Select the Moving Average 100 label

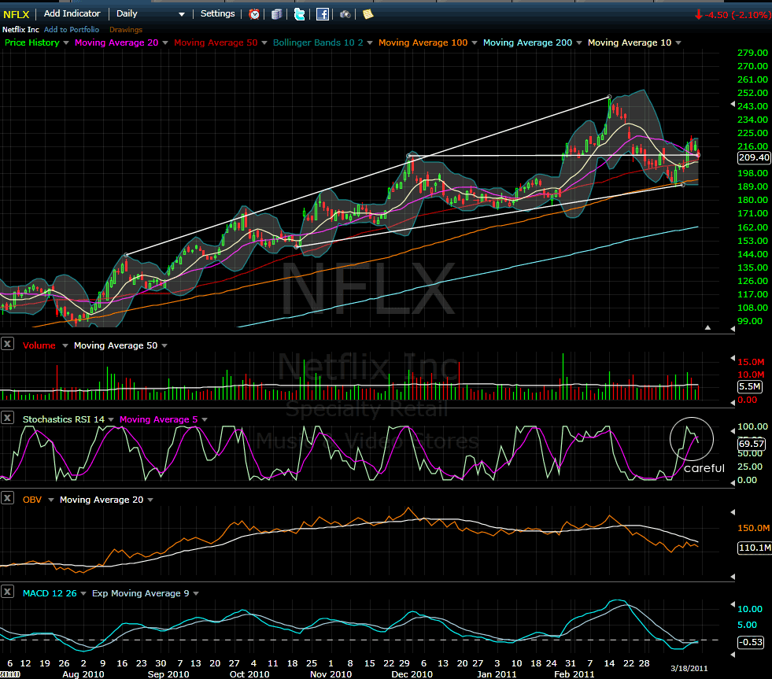[423, 42]
